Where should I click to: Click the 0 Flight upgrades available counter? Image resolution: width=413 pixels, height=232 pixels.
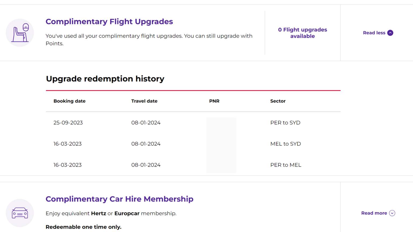(x=302, y=33)
